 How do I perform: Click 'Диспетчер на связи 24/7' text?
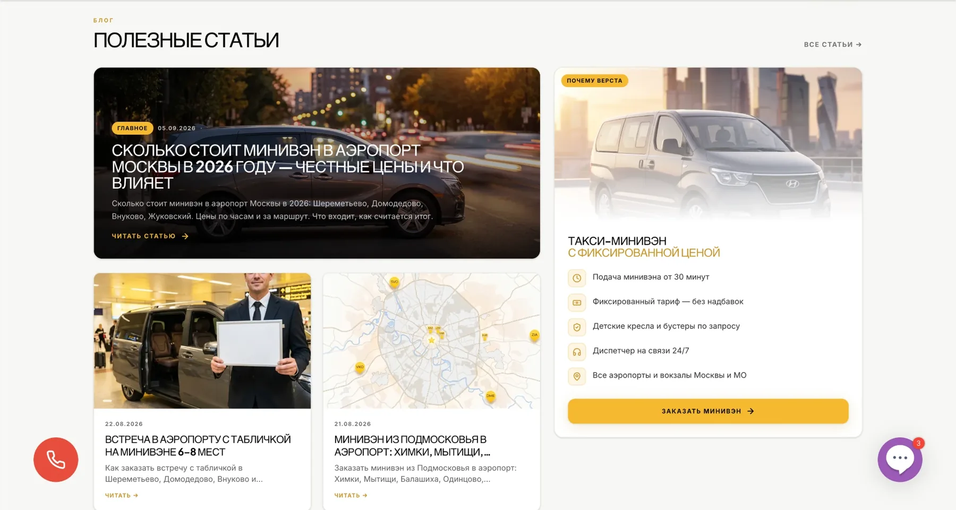(x=641, y=351)
